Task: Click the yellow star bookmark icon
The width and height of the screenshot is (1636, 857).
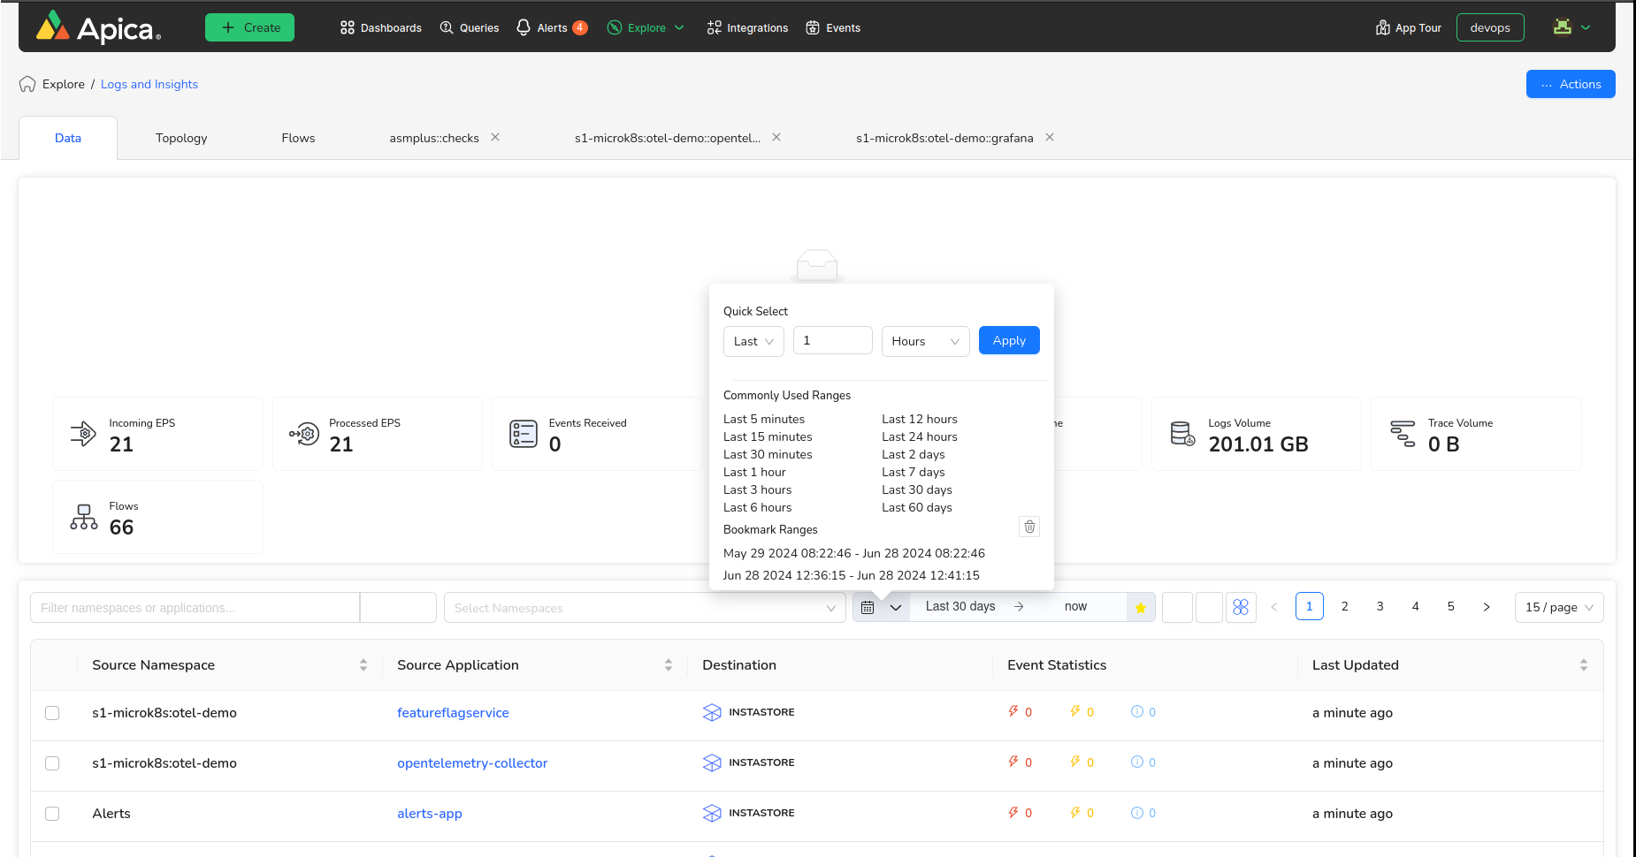Action: click(1141, 608)
